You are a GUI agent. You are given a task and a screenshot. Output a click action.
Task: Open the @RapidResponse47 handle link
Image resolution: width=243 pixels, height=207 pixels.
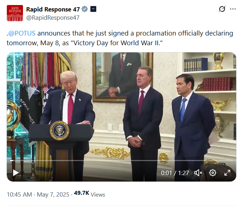(x=53, y=18)
